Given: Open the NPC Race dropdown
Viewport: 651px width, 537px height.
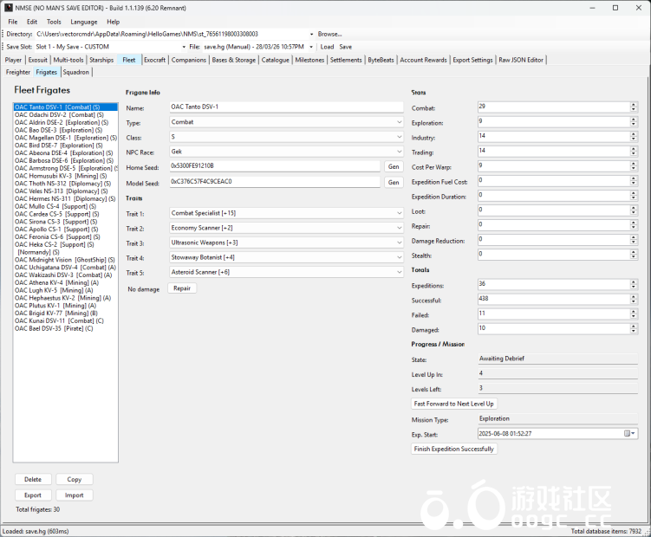Looking at the screenshot, I should pos(399,152).
